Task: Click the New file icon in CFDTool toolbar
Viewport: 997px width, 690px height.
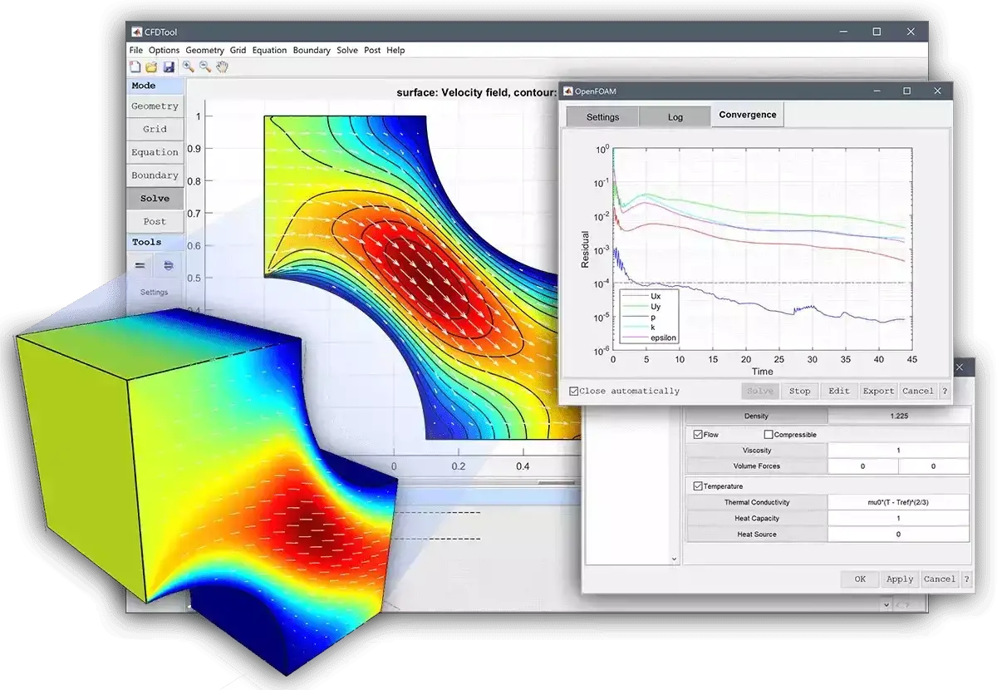Action: pos(135,67)
